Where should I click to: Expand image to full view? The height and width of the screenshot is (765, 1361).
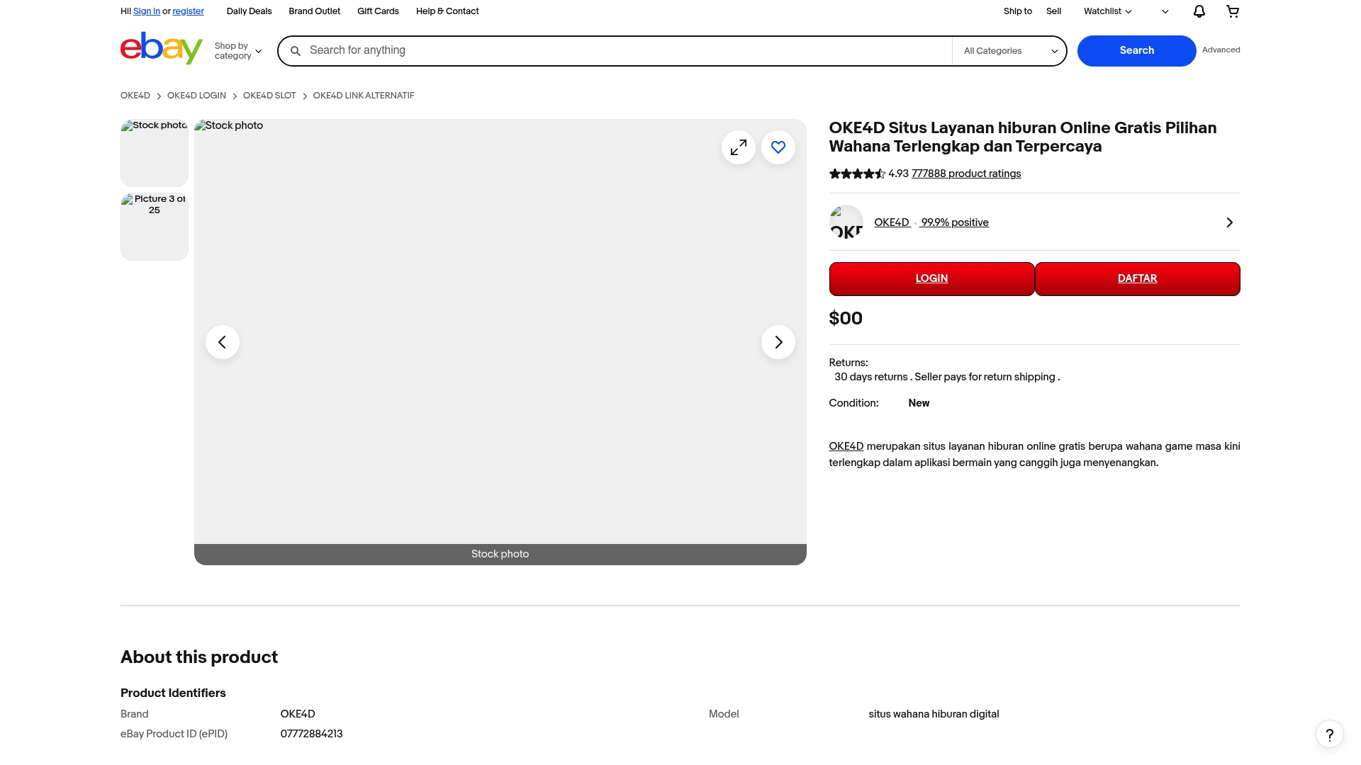point(738,147)
